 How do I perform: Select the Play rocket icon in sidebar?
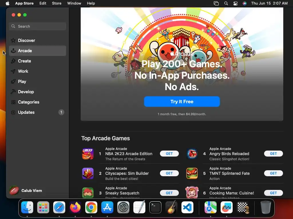(x=13, y=81)
